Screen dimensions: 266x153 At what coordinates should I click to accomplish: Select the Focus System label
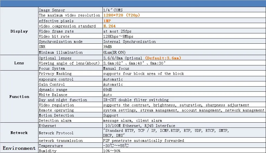[x=52, y=68]
